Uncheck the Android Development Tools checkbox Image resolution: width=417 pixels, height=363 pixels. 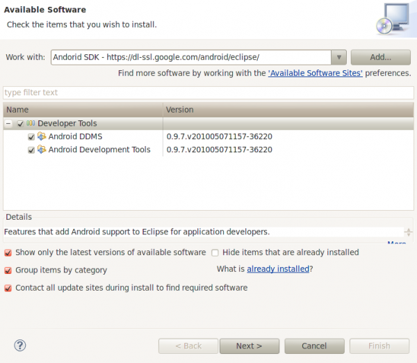pos(31,150)
